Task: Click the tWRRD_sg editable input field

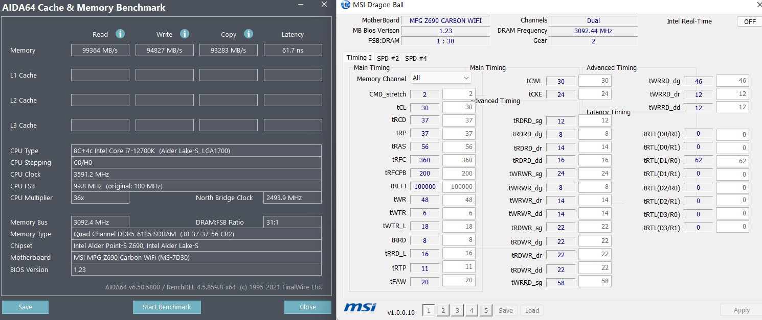Action: pos(595,281)
